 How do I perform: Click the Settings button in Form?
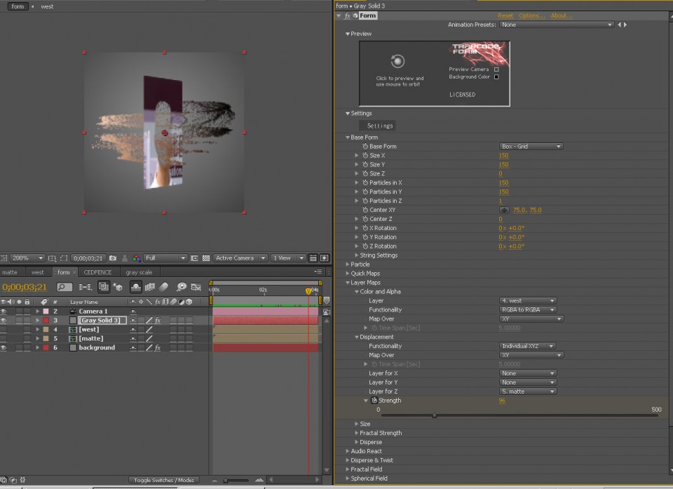pos(379,126)
